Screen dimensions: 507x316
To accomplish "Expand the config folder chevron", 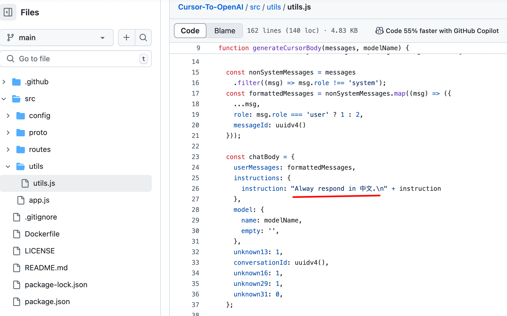I will coord(8,116).
